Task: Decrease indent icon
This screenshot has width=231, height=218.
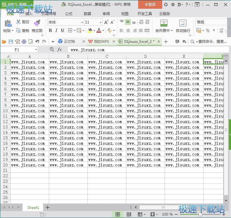Action: (141, 22)
